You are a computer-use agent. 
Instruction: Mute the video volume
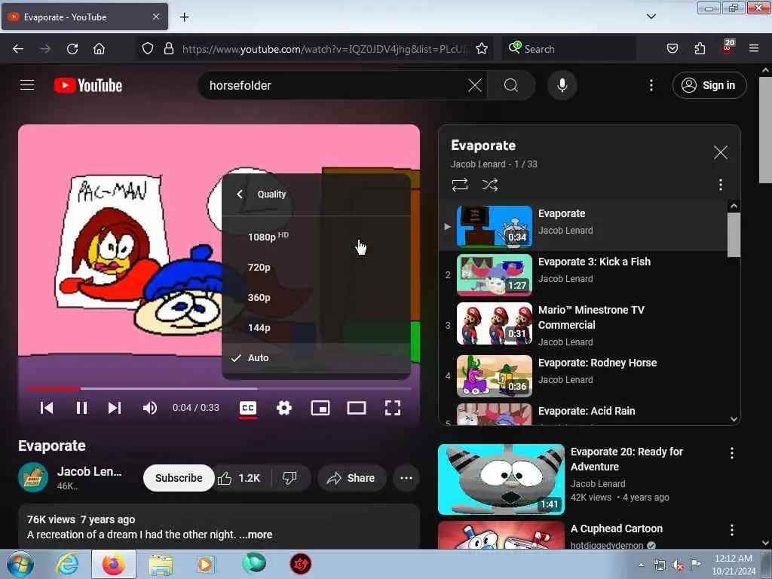(150, 408)
